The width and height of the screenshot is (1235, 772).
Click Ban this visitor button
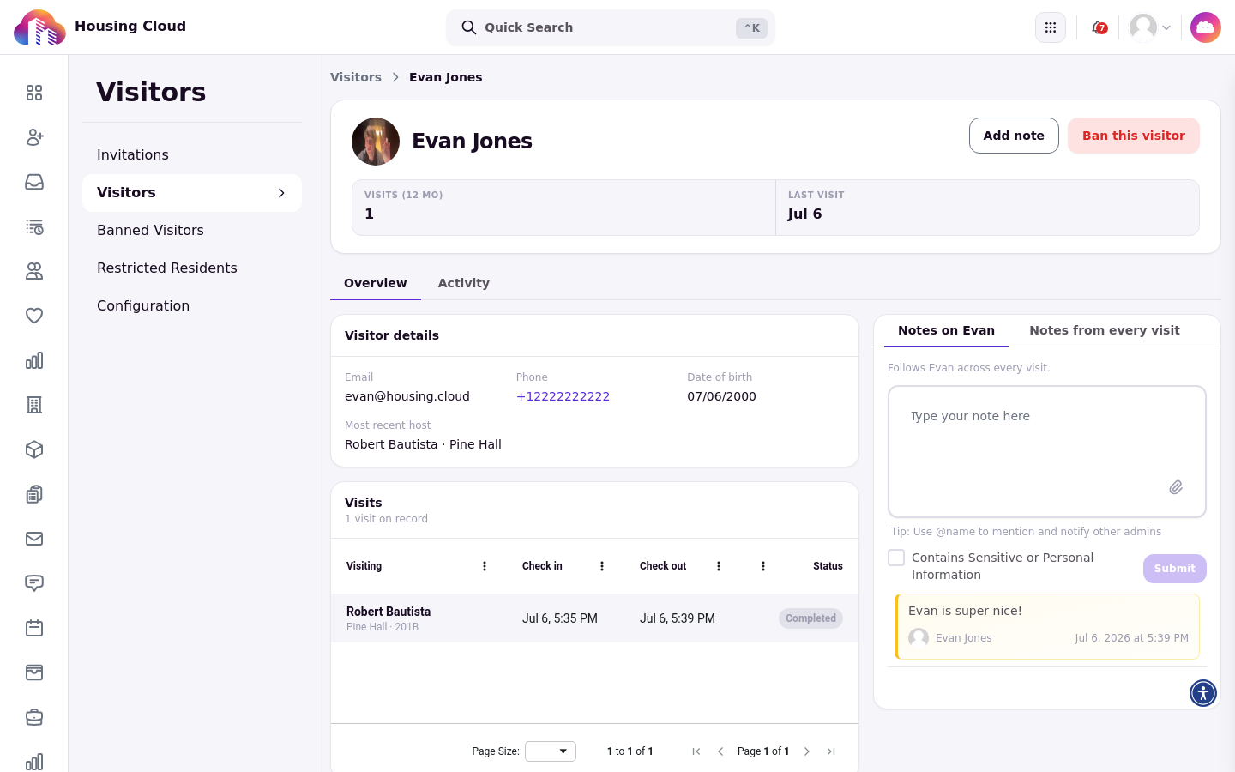point(1134,136)
